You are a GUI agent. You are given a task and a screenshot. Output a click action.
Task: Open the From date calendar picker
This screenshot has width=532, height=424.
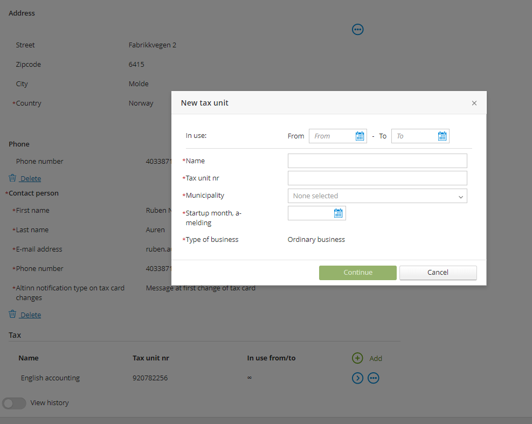point(360,136)
